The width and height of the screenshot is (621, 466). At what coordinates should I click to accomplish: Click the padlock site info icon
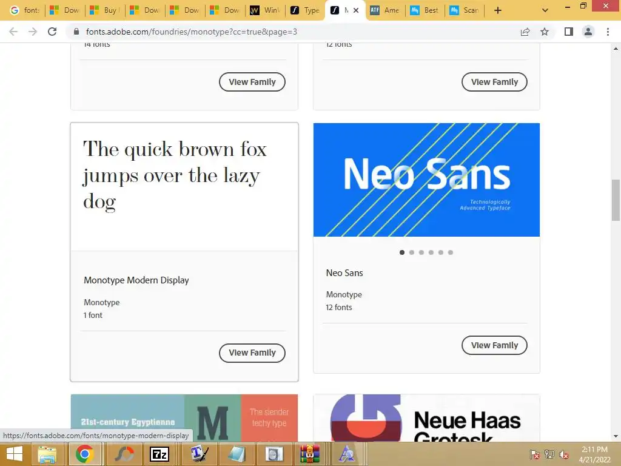76,32
